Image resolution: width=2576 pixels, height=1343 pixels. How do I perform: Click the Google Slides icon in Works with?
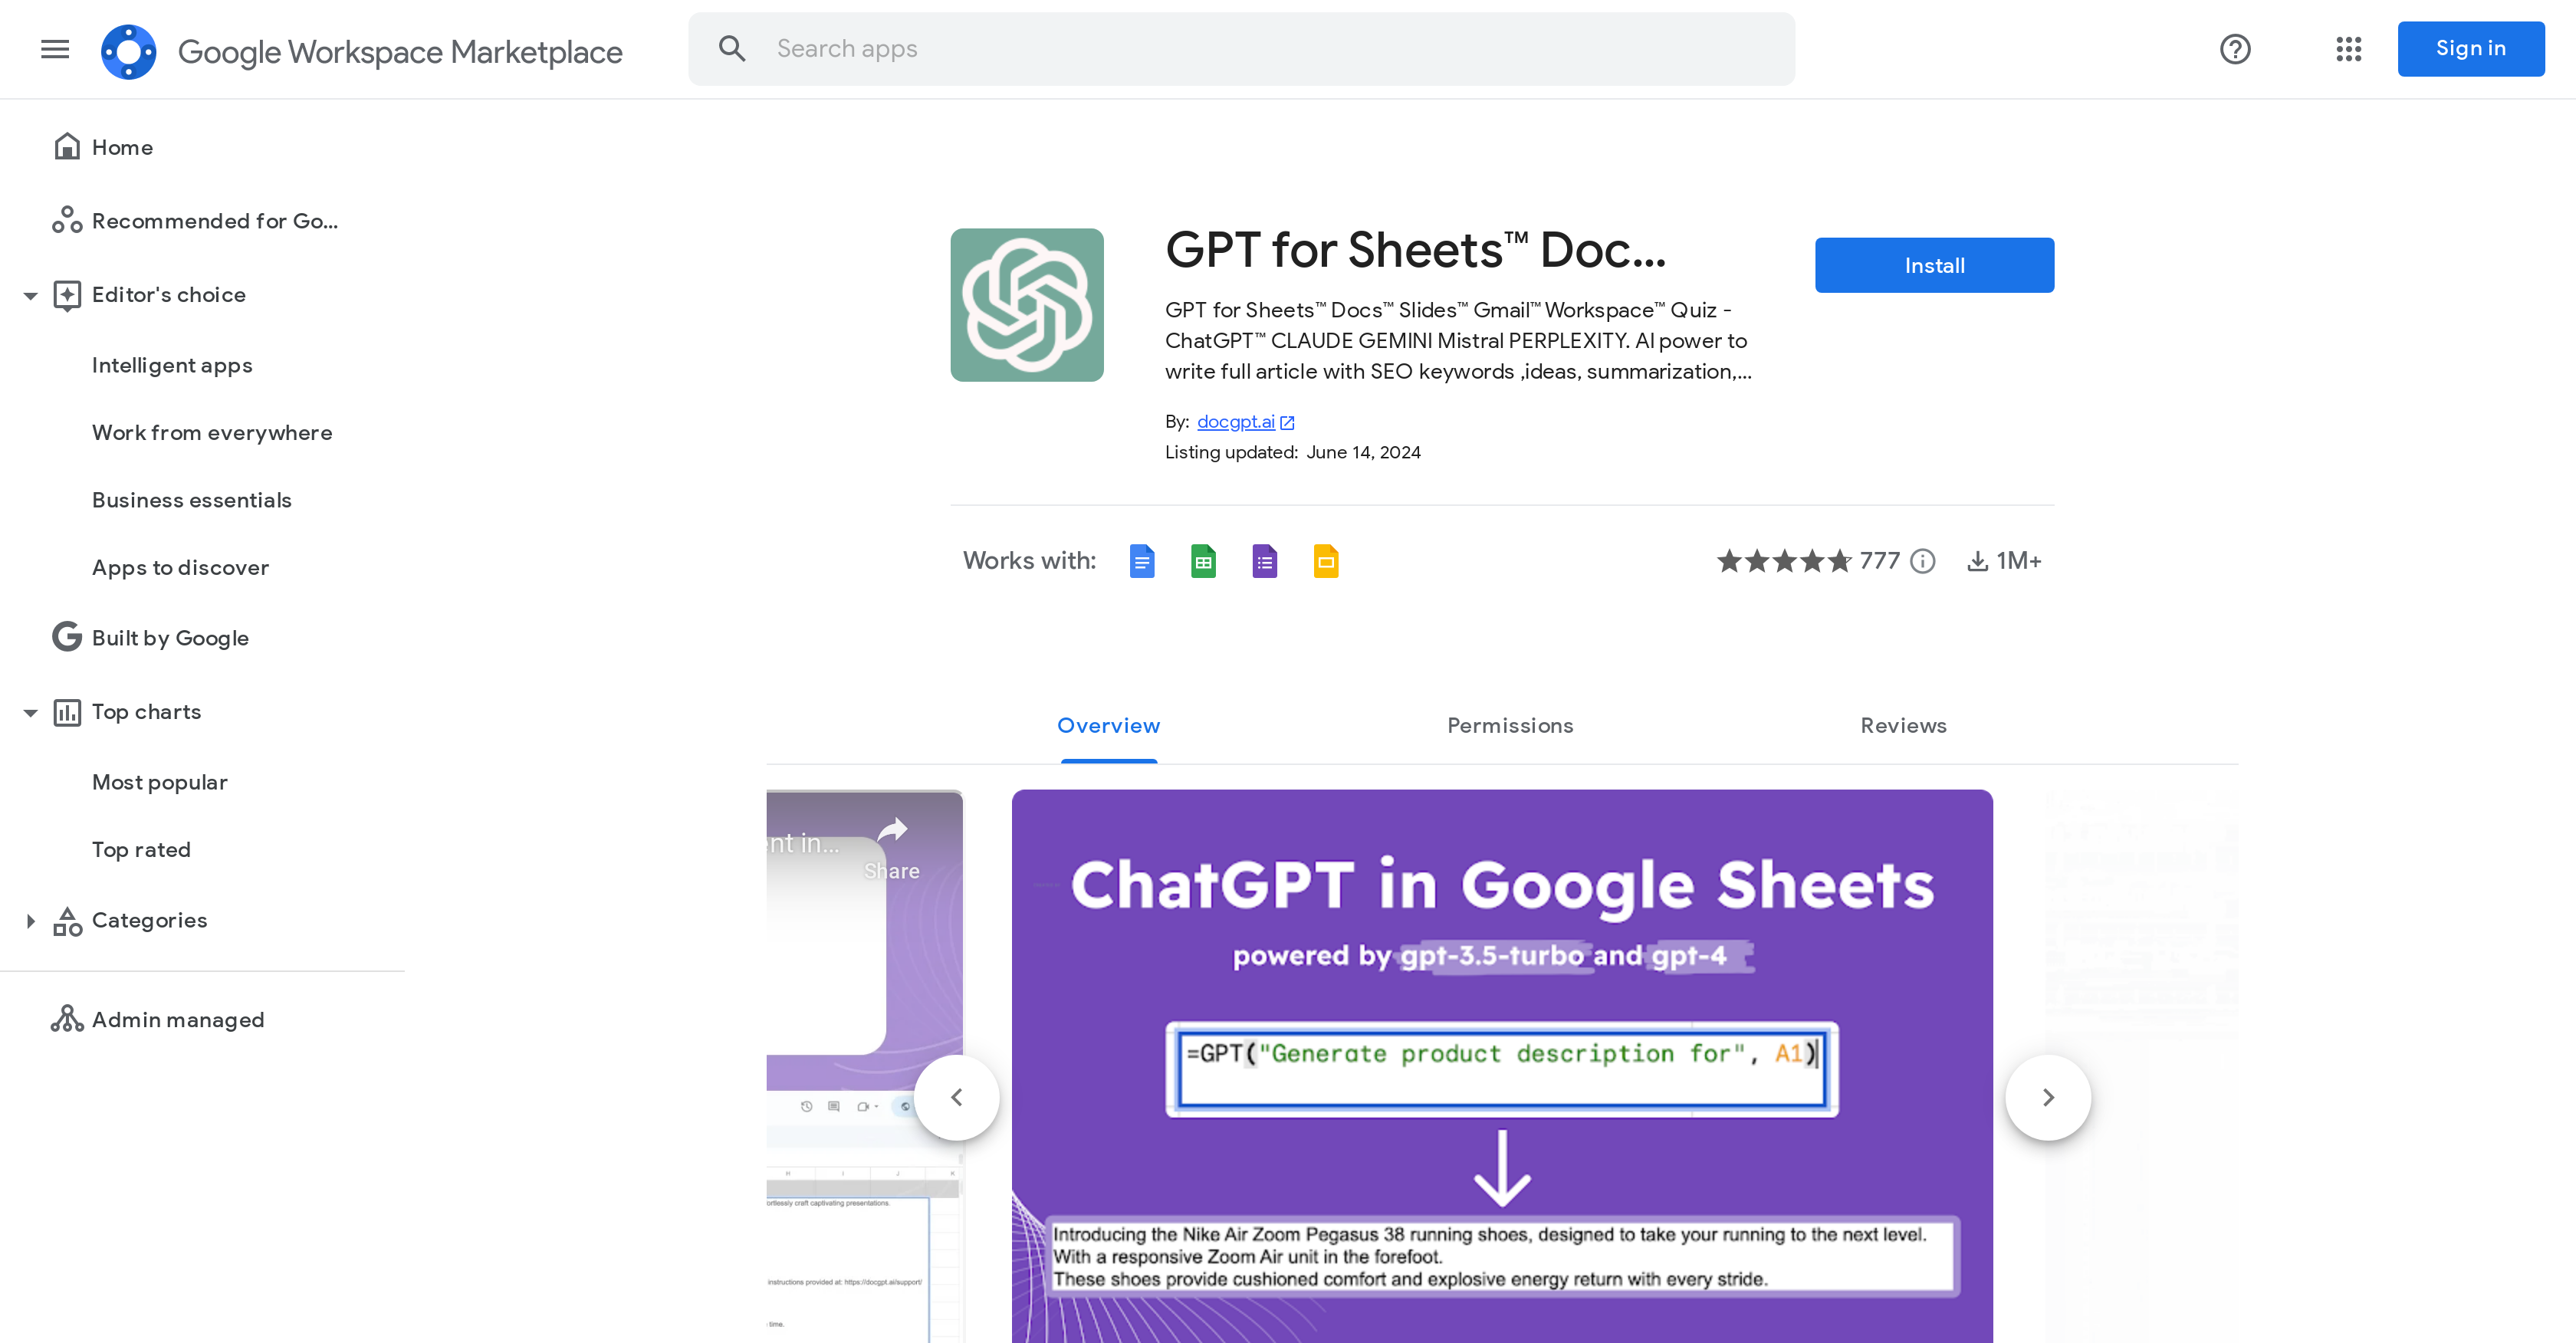click(x=1326, y=560)
